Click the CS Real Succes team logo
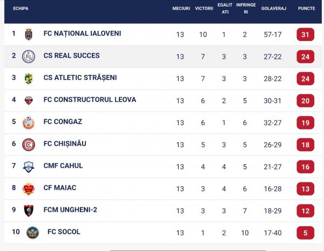The width and height of the screenshot is (324, 251). point(29,56)
